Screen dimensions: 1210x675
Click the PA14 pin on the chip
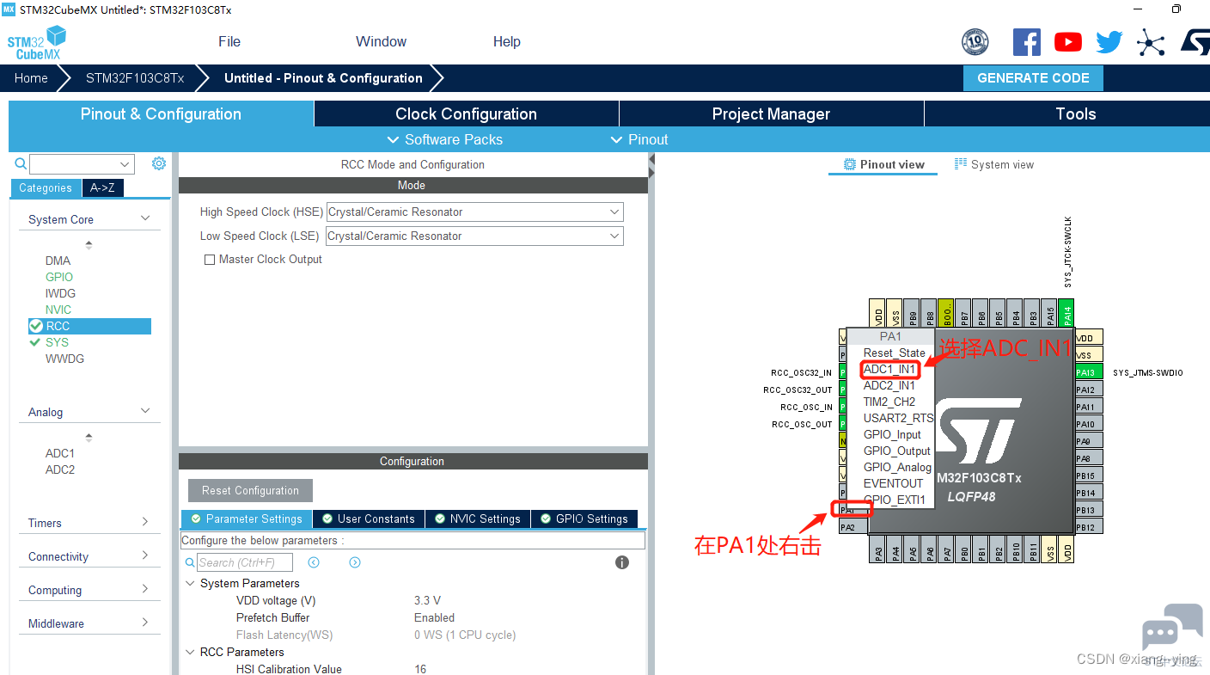[1067, 313]
